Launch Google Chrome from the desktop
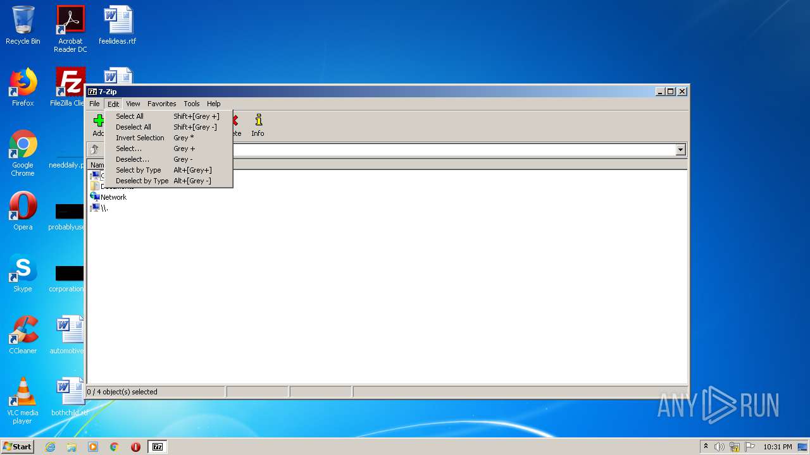This screenshot has height=455, width=810. 23,153
